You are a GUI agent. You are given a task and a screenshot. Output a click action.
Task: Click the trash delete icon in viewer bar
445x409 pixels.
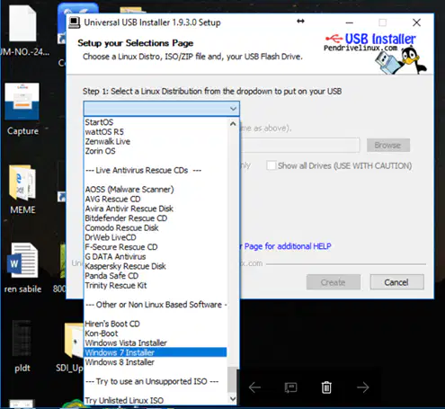pos(326,387)
